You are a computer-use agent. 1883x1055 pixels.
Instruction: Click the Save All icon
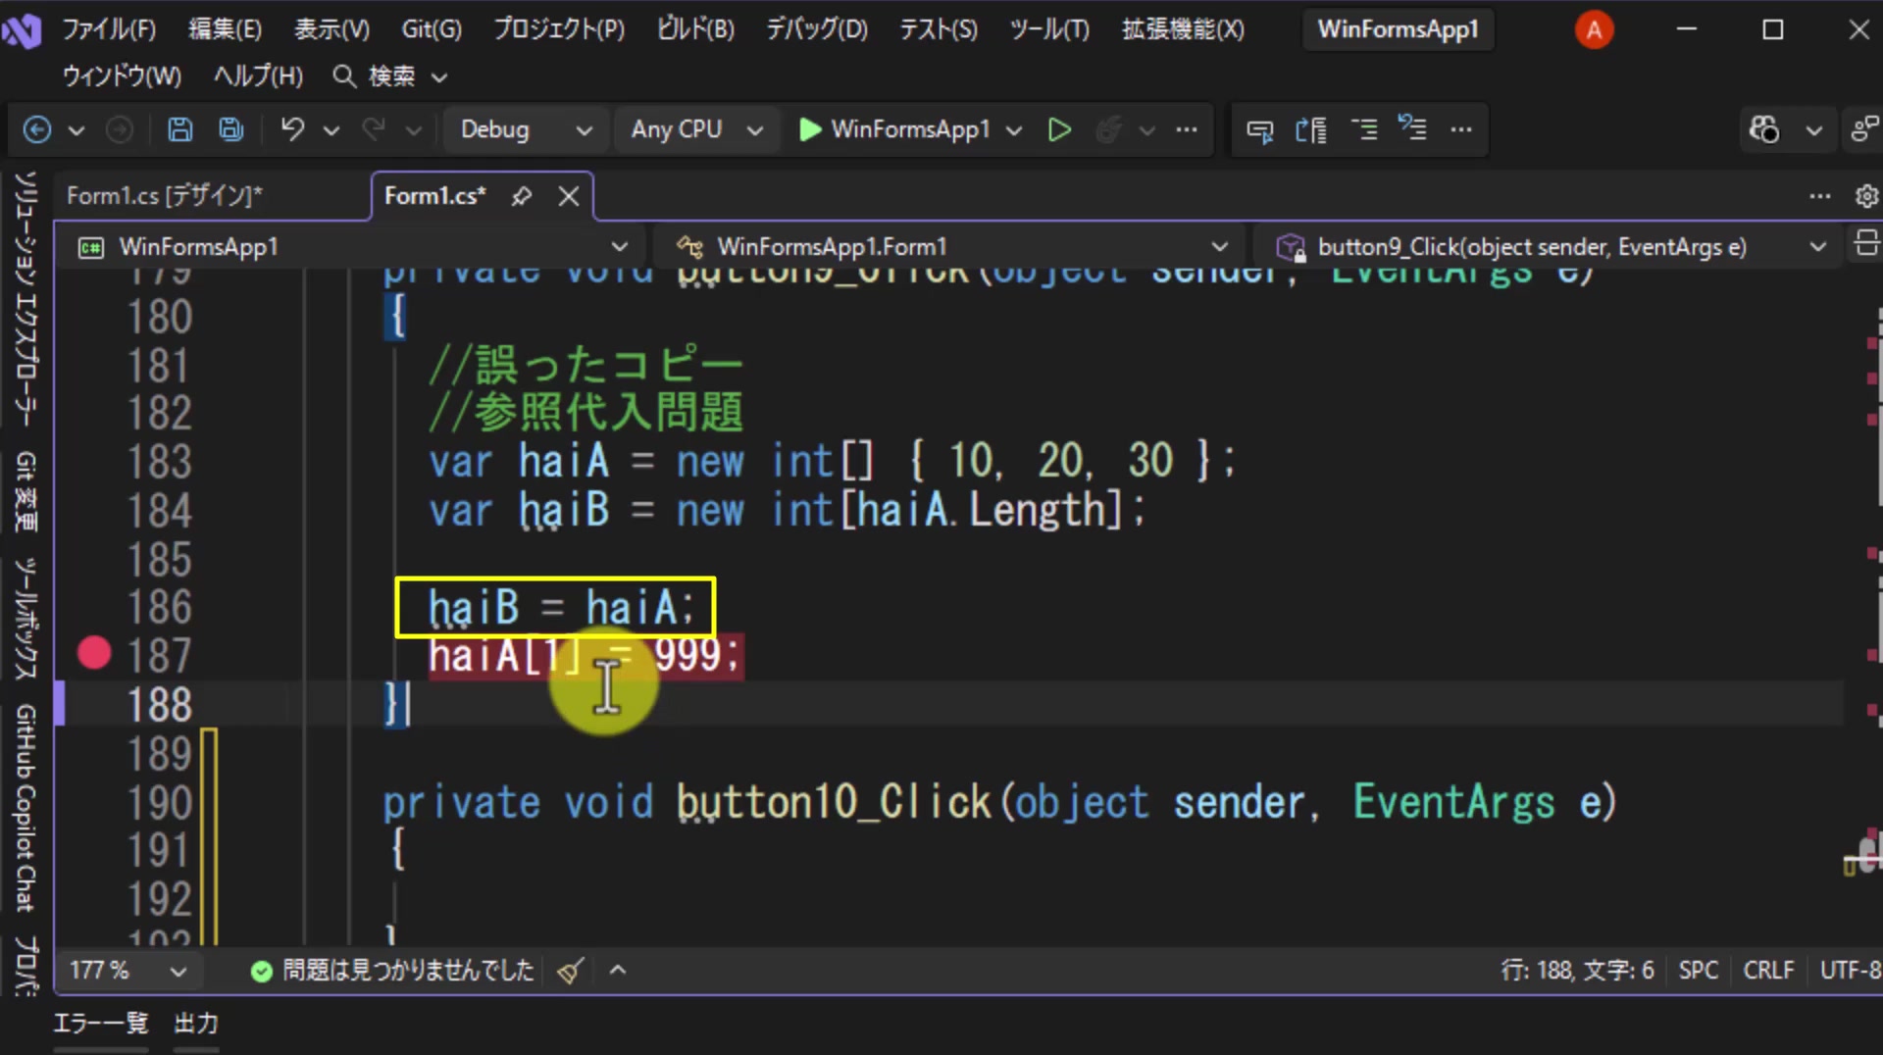231,129
